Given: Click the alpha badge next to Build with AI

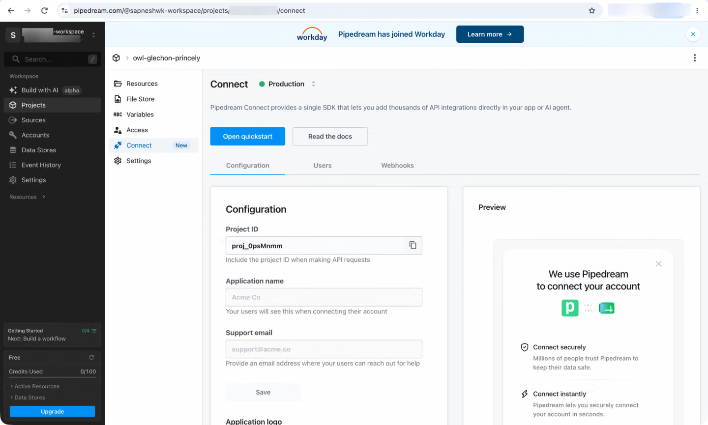Looking at the screenshot, I should [x=72, y=90].
